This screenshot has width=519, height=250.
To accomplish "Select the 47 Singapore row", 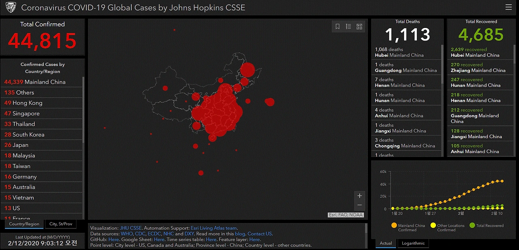I will pyautogui.click(x=42, y=113).
